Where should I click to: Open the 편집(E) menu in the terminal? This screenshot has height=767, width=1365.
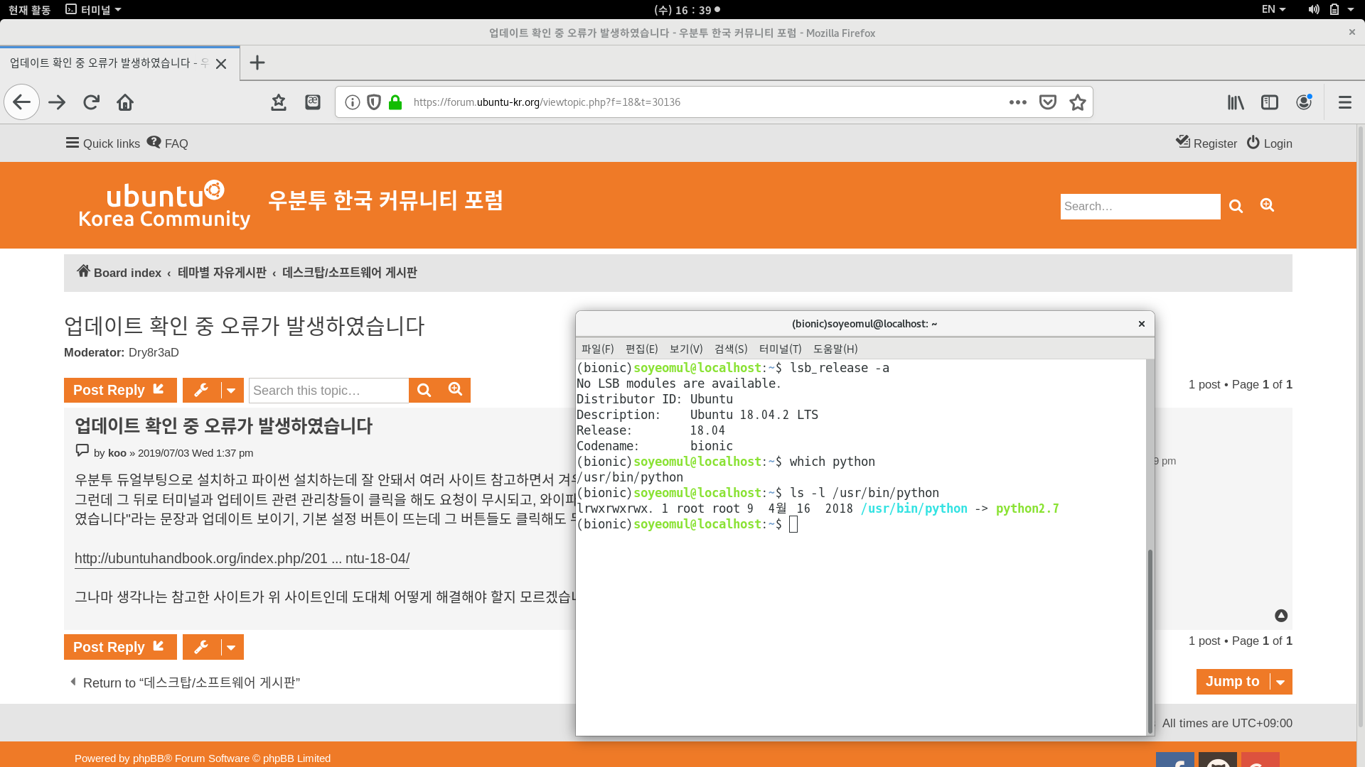pos(641,349)
